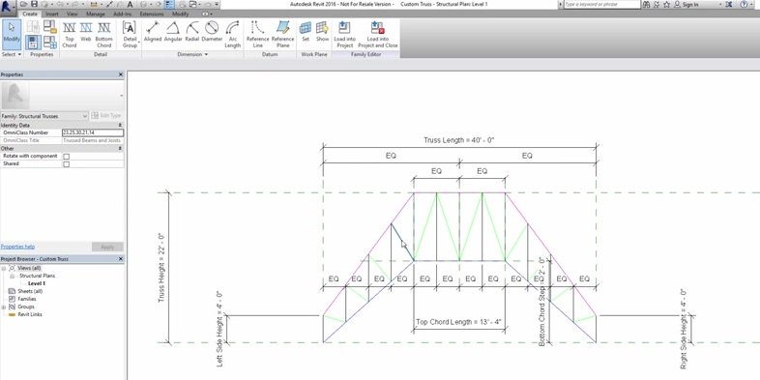Screen dimensions: 760x380
Task: Click the Save quick-access icon
Action: [x=34, y=4]
